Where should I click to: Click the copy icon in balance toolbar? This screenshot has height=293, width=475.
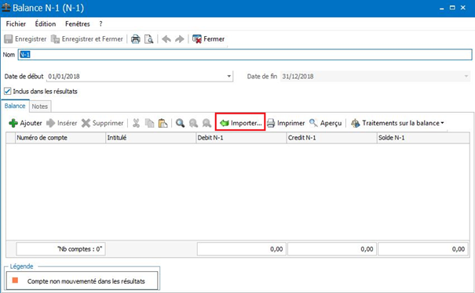click(149, 123)
